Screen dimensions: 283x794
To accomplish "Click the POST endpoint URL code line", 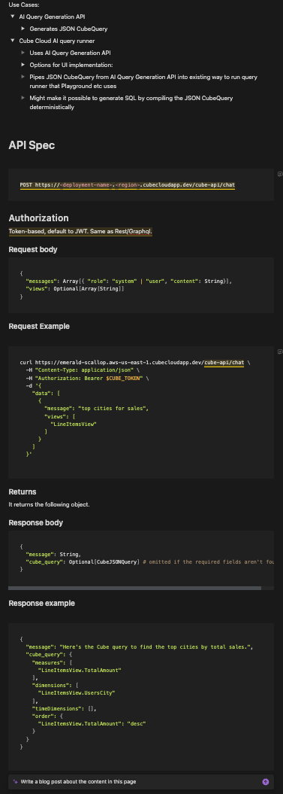I will 128,185.
